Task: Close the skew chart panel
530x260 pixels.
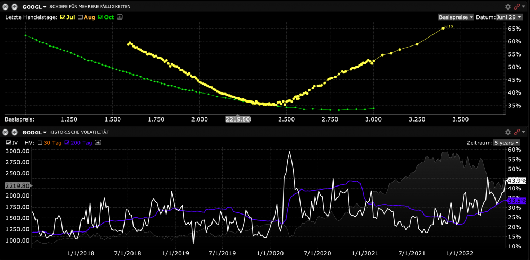Action: click(6, 6)
